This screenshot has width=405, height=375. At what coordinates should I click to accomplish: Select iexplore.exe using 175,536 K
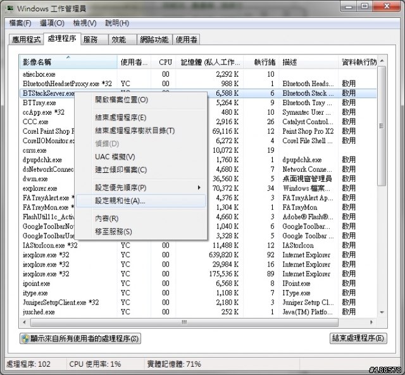(198, 274)
